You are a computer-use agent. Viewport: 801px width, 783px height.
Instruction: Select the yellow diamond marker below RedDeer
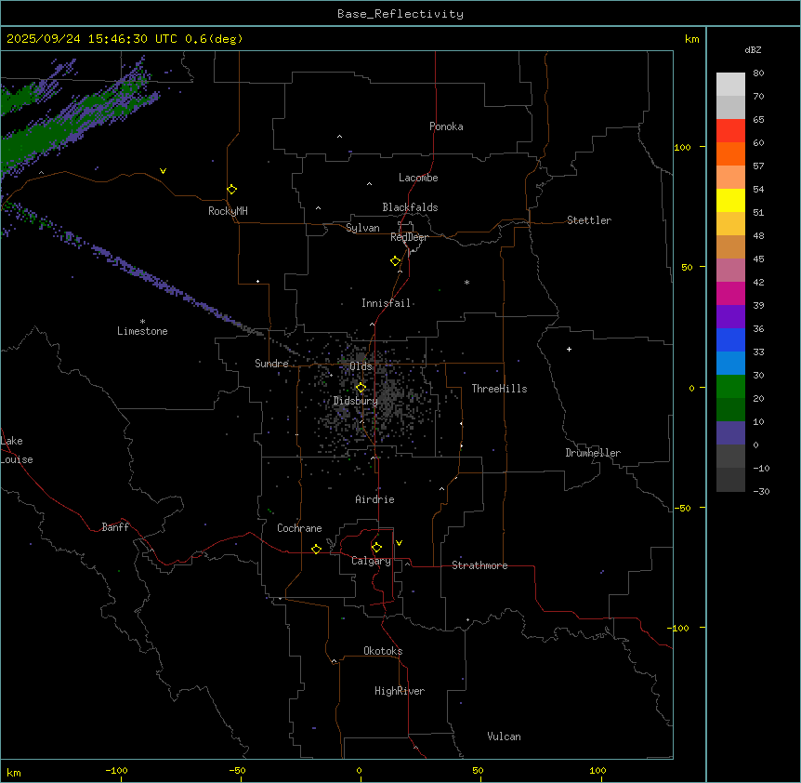coord(396,261)
